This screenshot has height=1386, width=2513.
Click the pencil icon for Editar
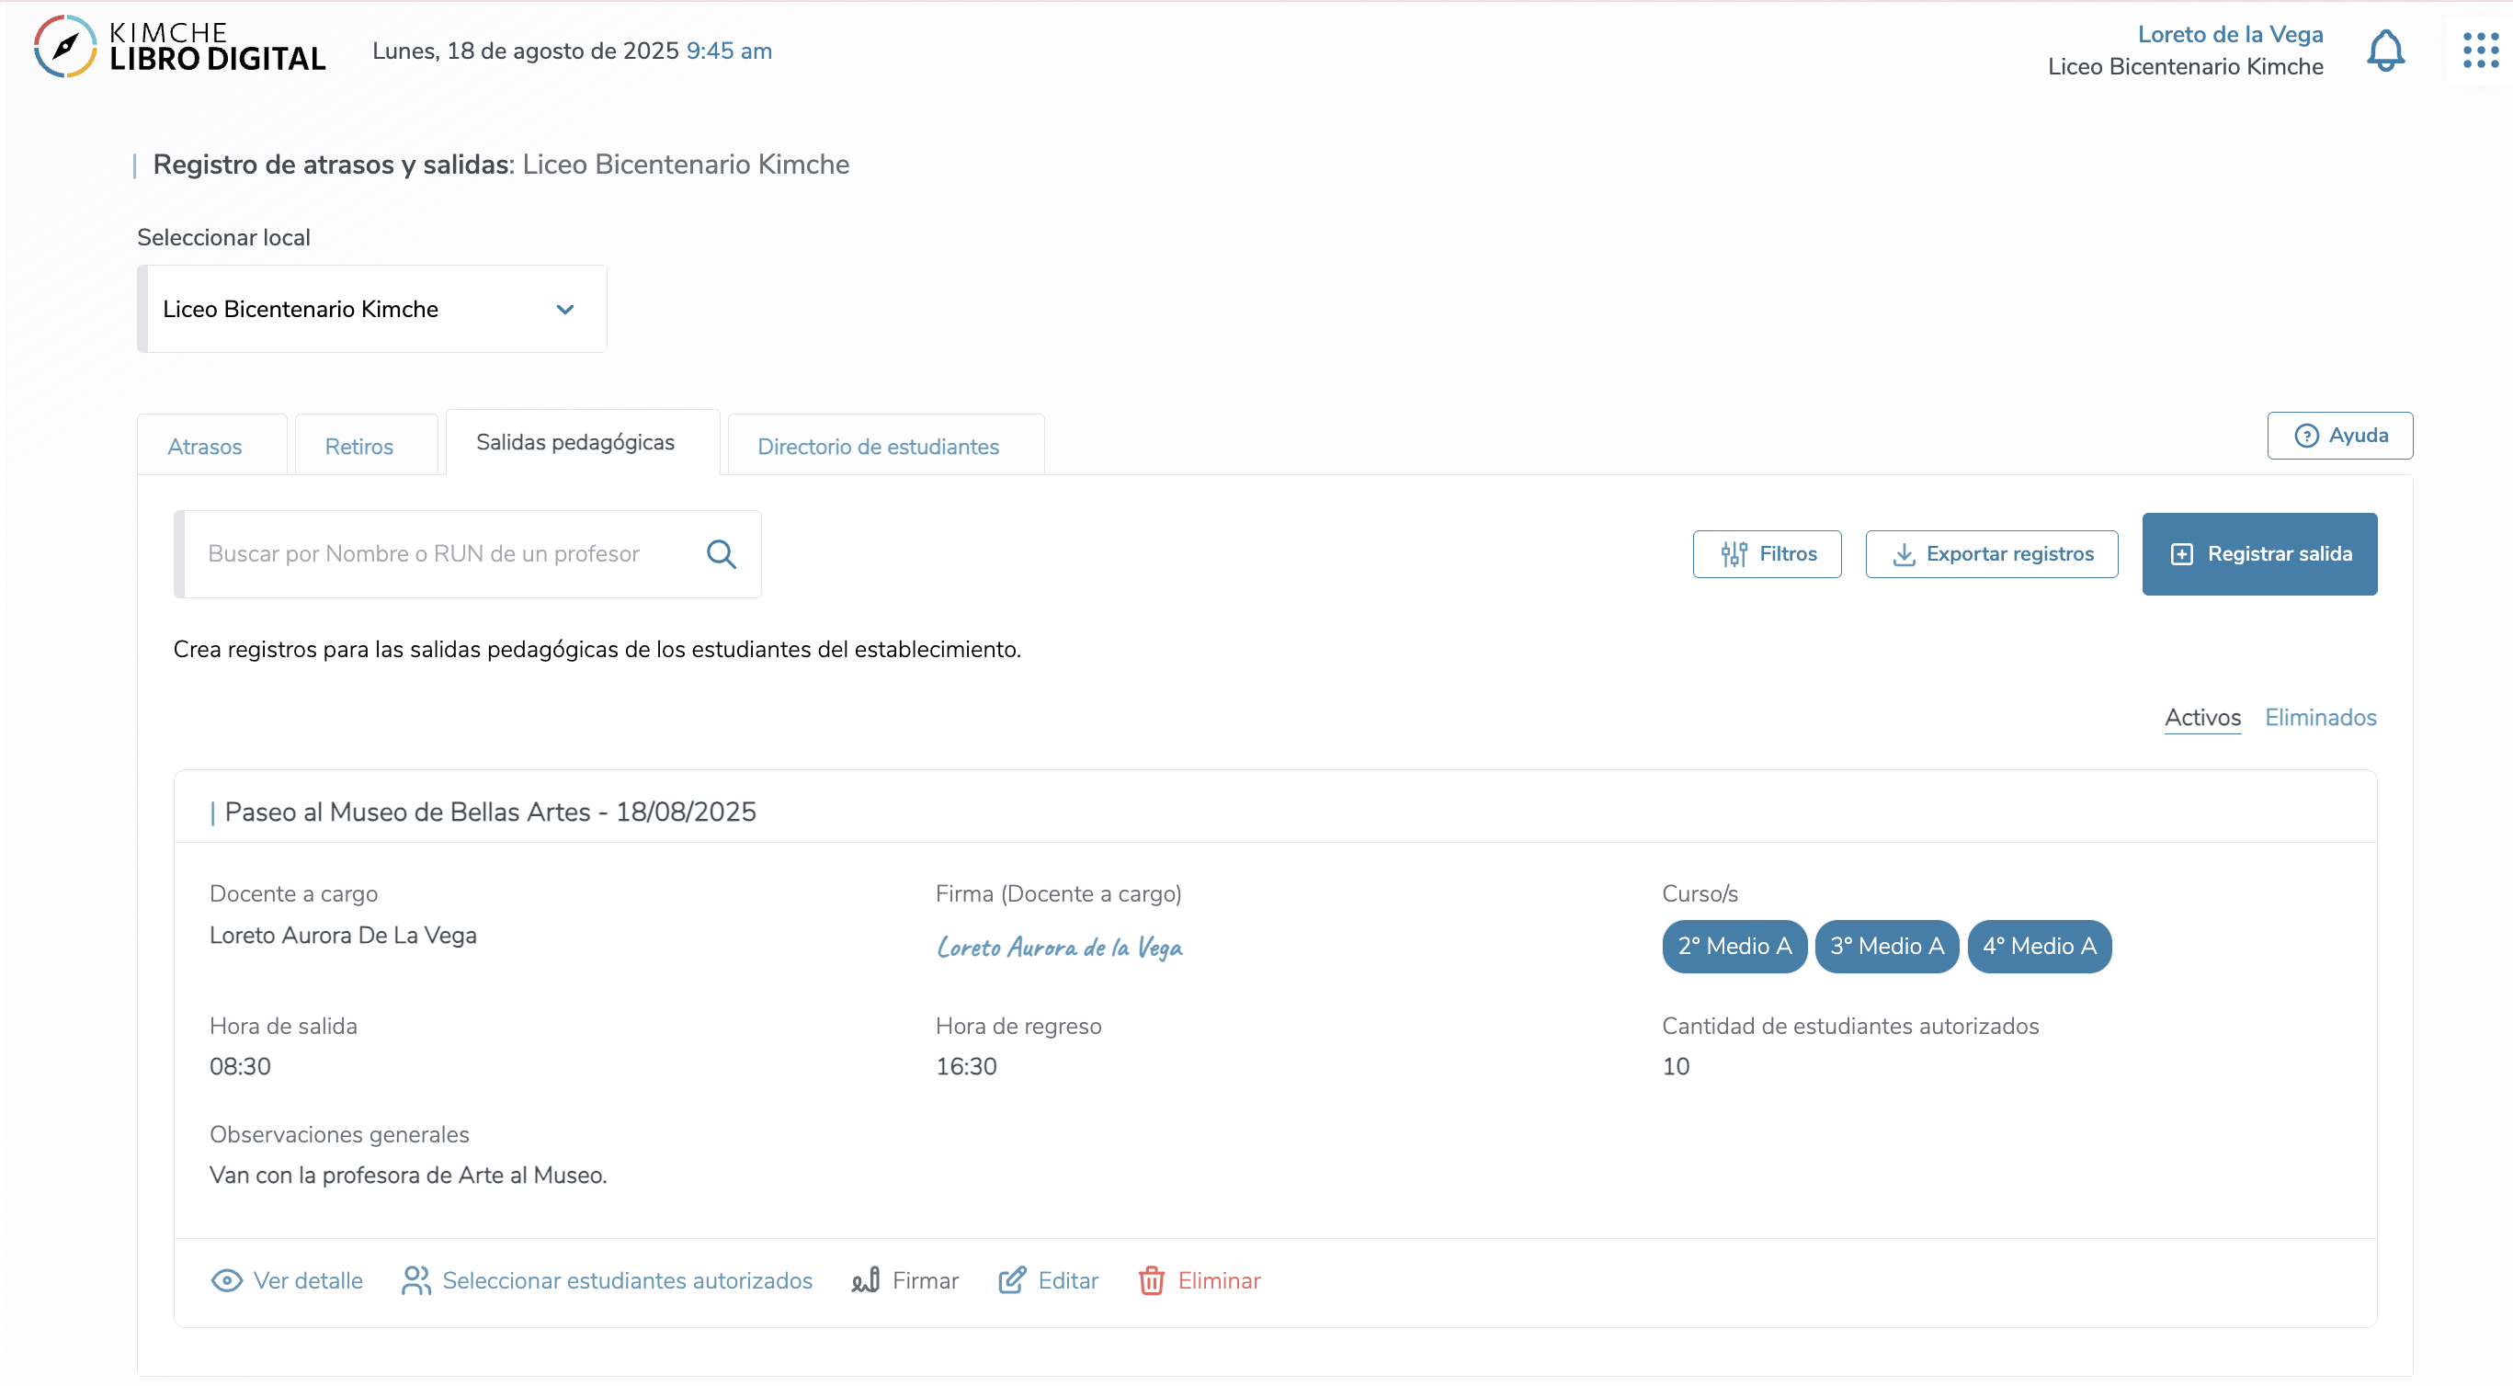point(1012,1280)
